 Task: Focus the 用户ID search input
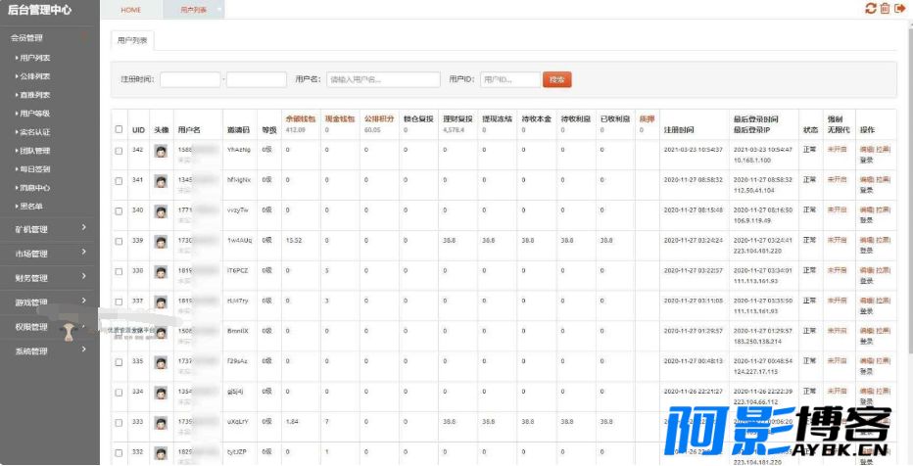tap(510, 79)
